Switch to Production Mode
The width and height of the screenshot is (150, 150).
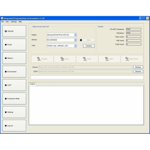coord(14,99)
